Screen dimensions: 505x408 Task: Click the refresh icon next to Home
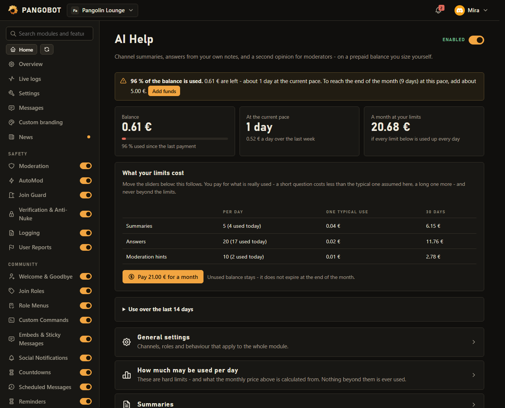47,49
